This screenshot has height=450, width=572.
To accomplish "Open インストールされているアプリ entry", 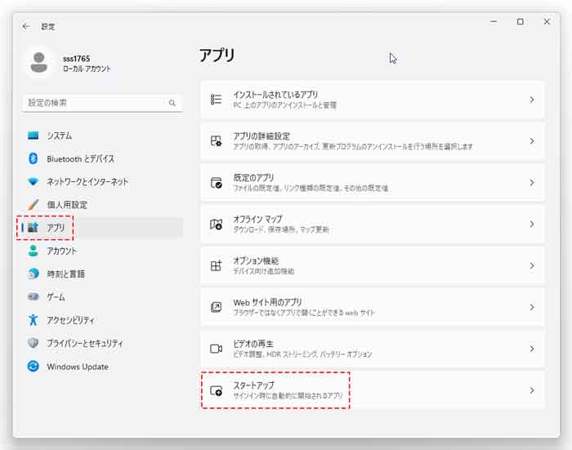I will (373, 100).
